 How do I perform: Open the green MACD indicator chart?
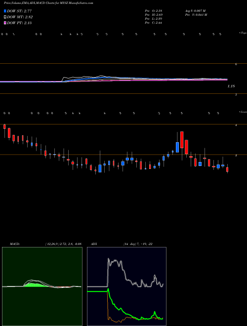42,286
